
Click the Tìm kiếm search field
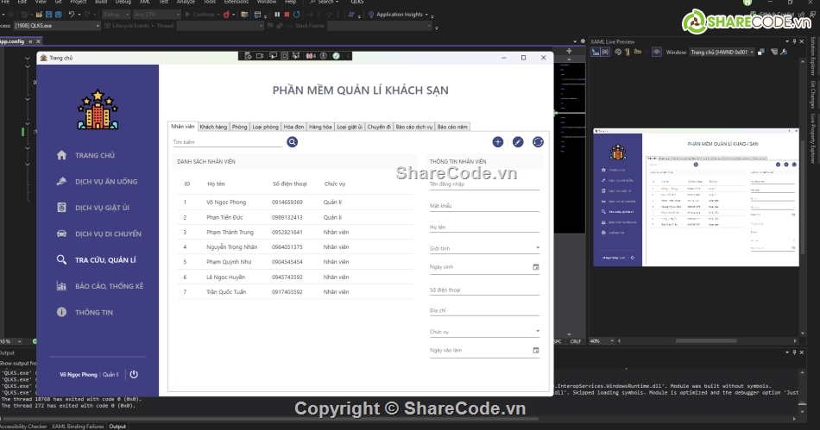tap(226, 141)
